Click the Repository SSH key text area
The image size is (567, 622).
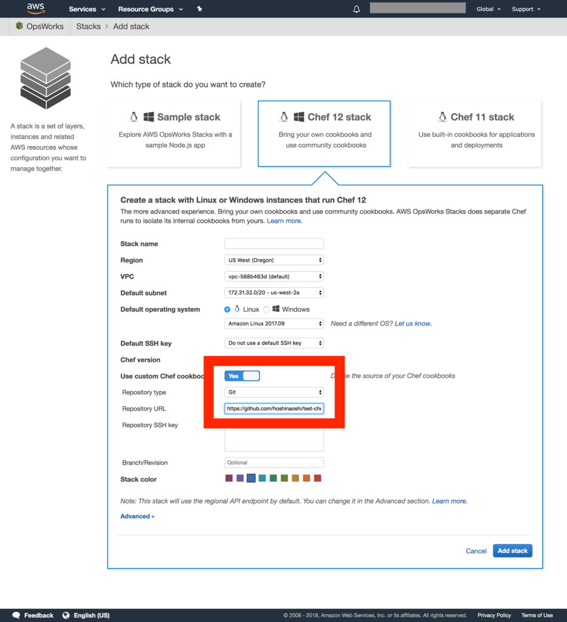(x=274, y=440)
